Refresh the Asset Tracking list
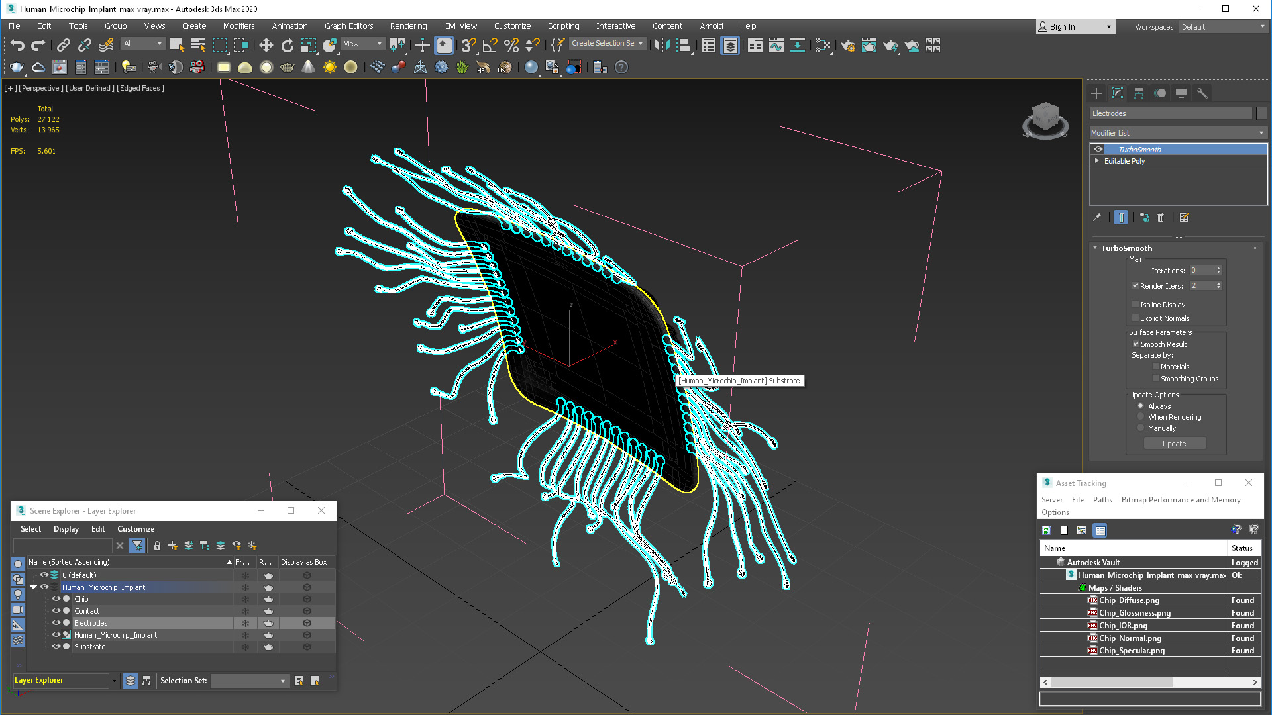 coord(1046,530)
